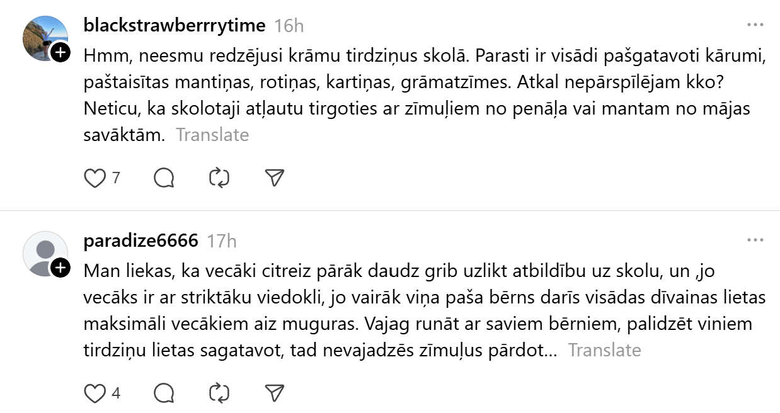The image size is (780, 413).
Task: Translate the paradize6666 post
Action: point(604,350)
